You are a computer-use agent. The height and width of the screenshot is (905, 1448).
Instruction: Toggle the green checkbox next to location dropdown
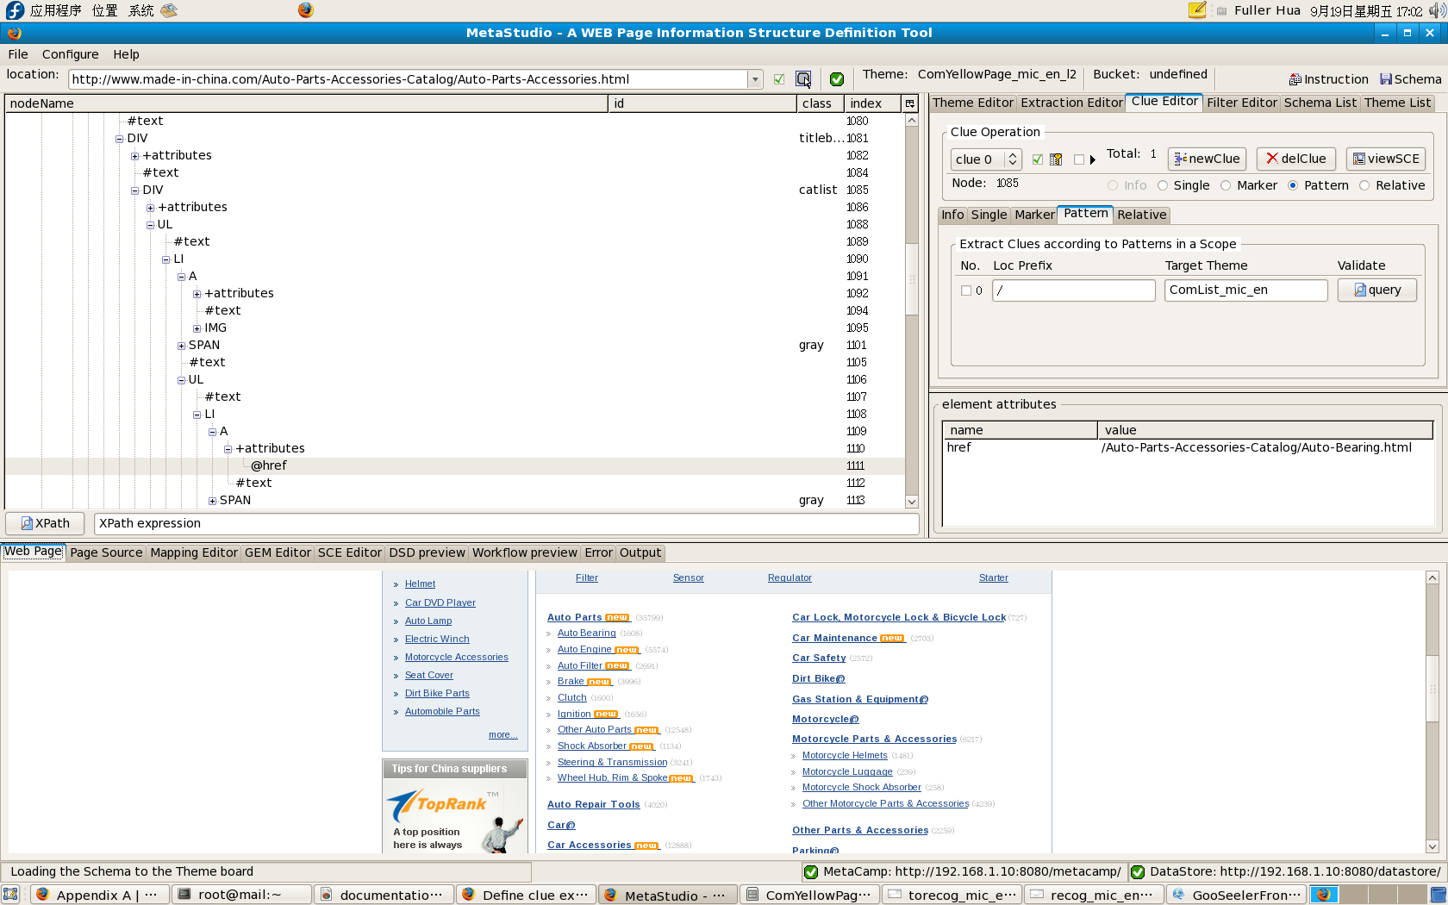[779, 79]
